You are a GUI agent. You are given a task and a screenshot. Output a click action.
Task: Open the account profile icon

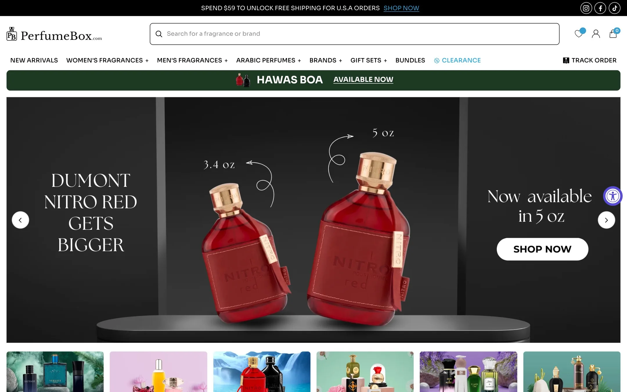pos(596,34)
